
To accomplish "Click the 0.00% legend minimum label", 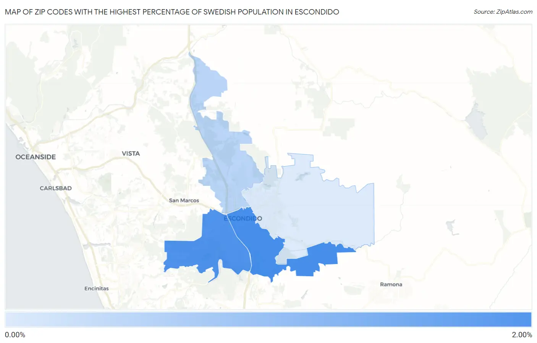I will click(15, 335).
